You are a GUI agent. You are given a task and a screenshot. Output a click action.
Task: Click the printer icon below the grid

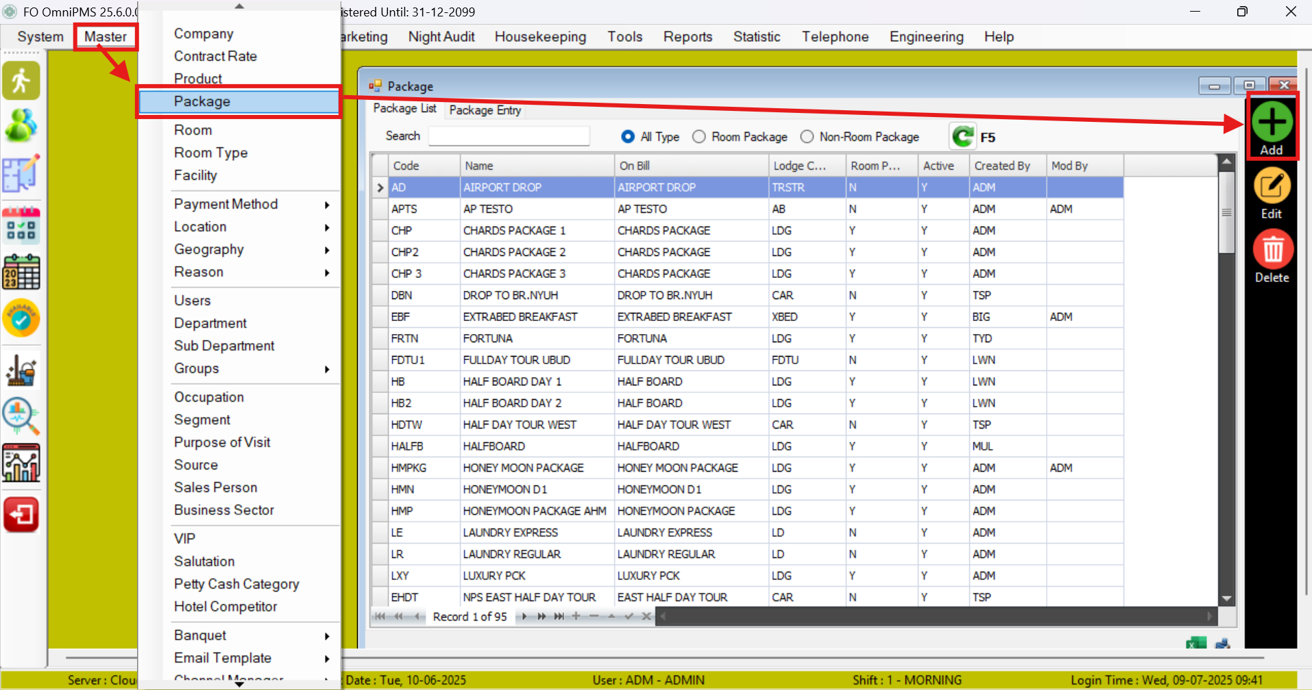[x=1222, y=644]
